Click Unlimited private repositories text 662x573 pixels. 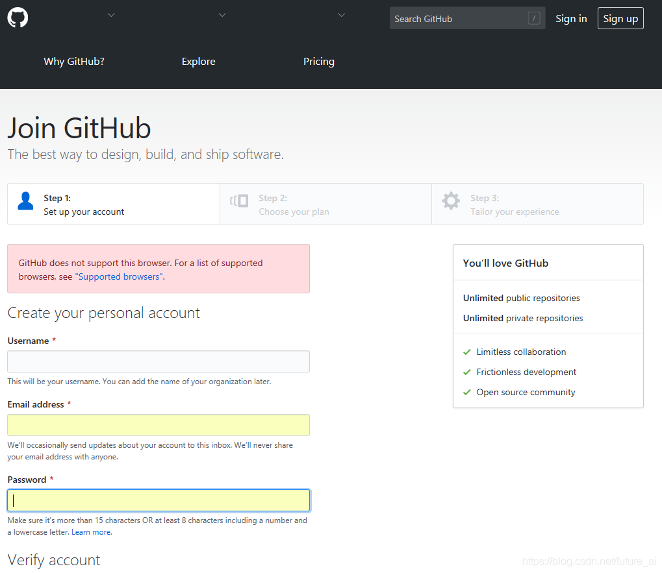click(x=523, y=319)
